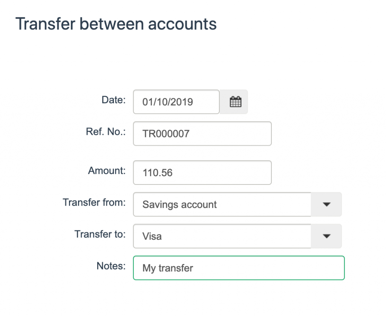Click the 'My transfer' notes text

168,268
